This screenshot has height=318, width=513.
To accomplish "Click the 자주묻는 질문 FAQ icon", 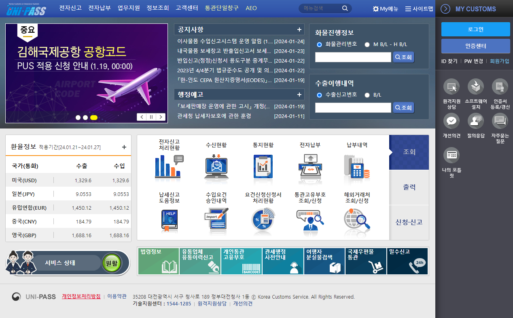I will tap(500, 121).
